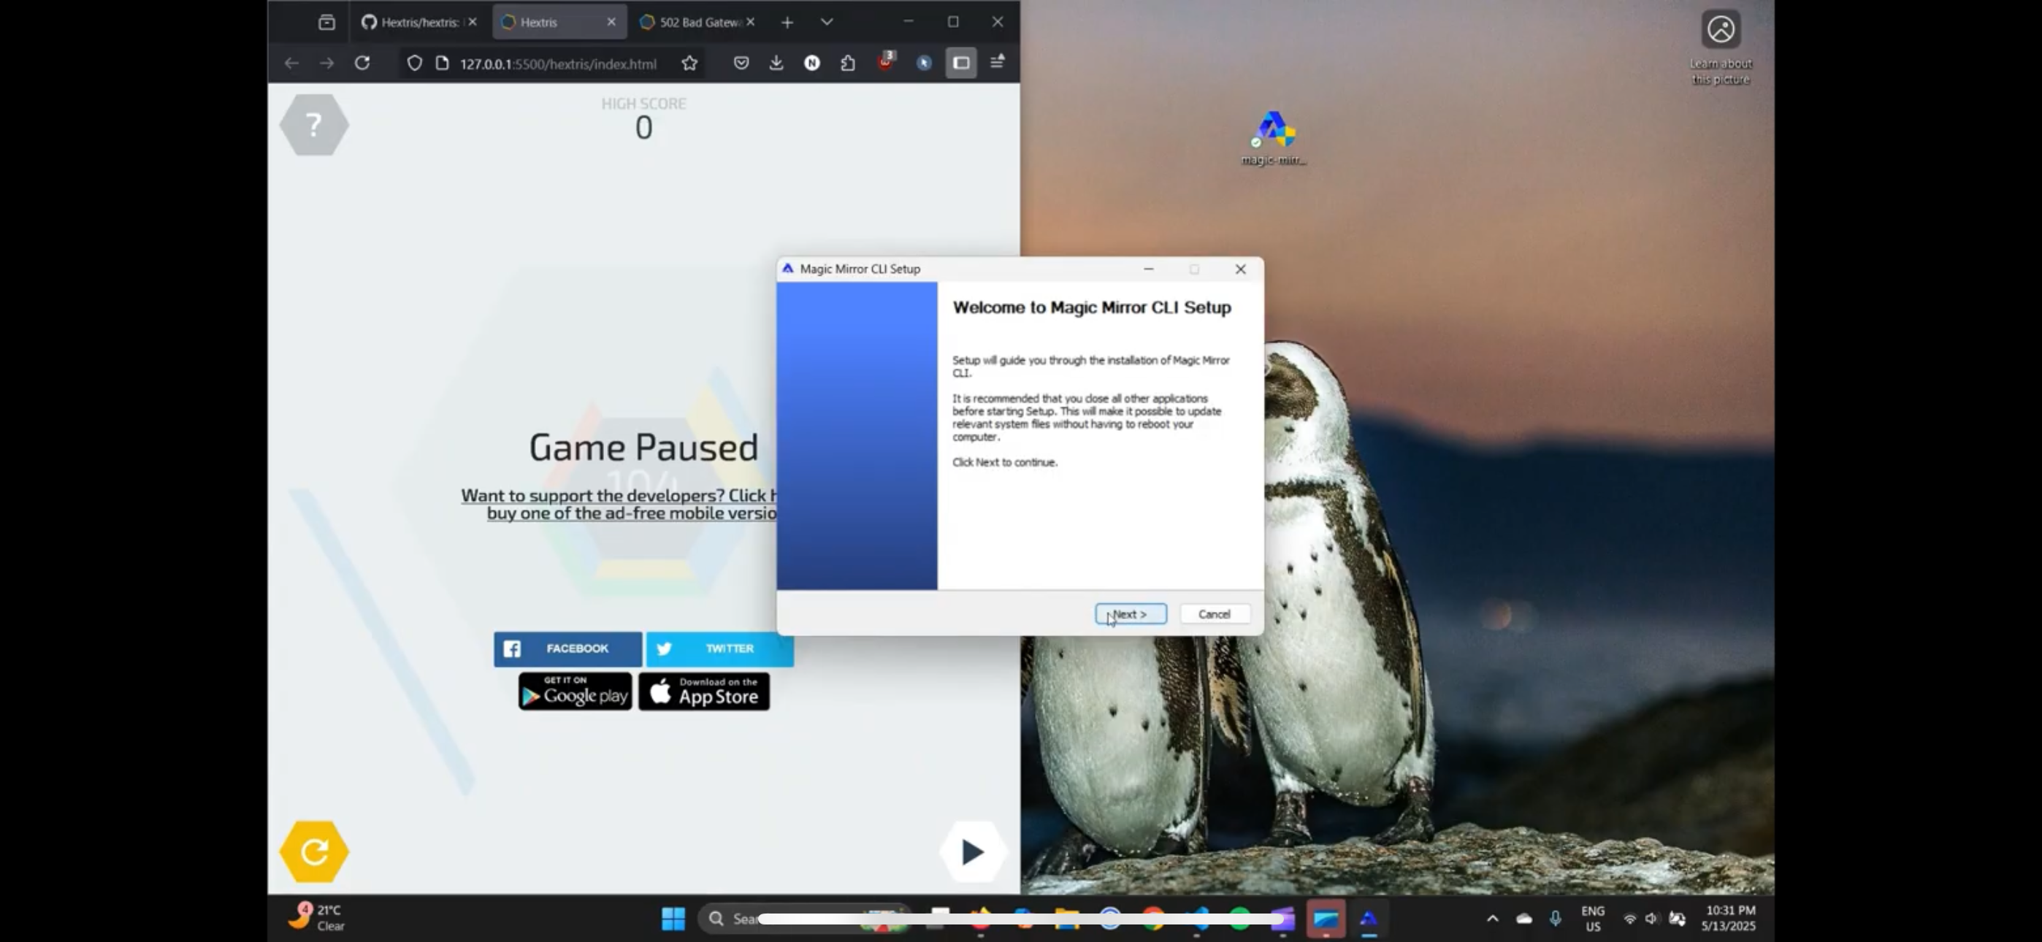Open a new browser tab
Image resolution: width=2042 pixels, height=942 pixels.
point(787,22)
